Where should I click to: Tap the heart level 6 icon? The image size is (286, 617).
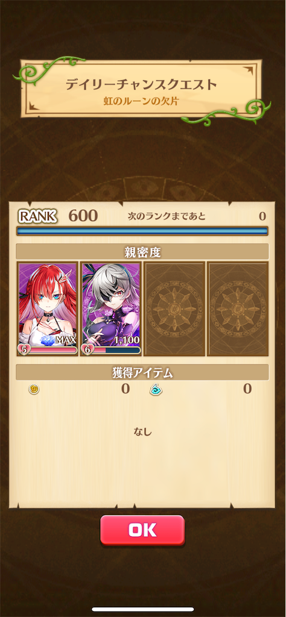(x=86, y=349)
